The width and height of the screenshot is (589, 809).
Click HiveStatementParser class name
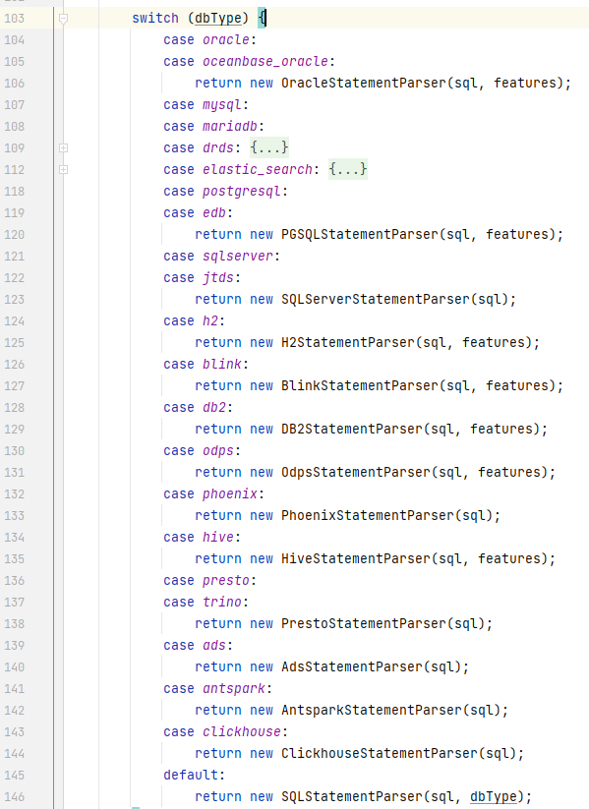coord(356,558)
